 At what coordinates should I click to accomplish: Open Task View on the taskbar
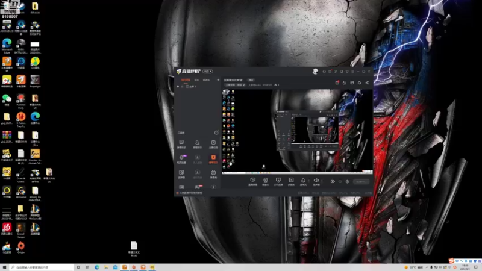(87, 267)
